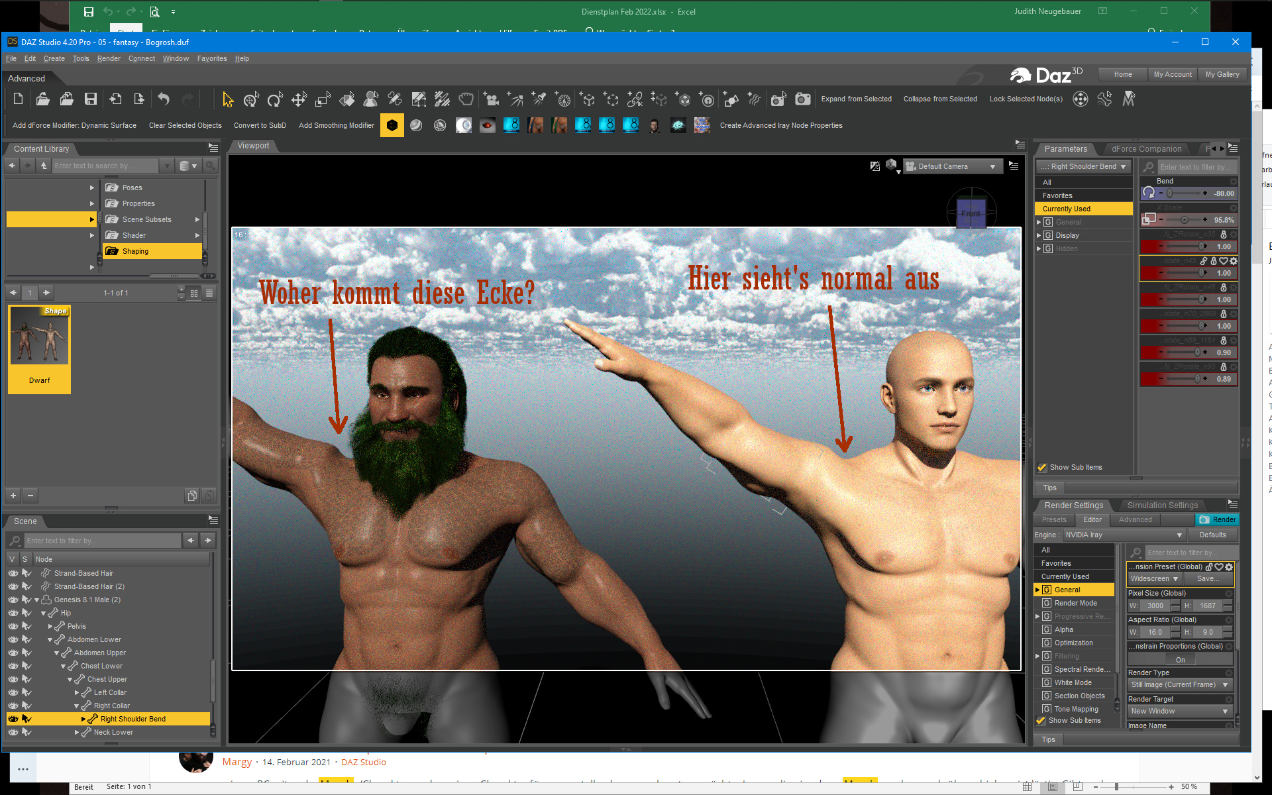Open NVIDIA Iray engine dropdown
This screenshot has height=795, width=1272.
point(1124,535)
